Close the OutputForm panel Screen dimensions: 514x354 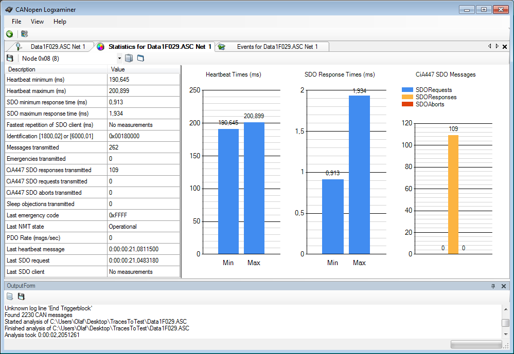click(x=504, y=286)
